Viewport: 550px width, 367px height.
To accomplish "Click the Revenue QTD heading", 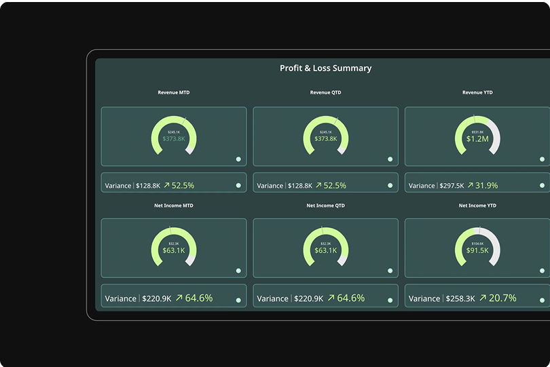I will point(325,92).
